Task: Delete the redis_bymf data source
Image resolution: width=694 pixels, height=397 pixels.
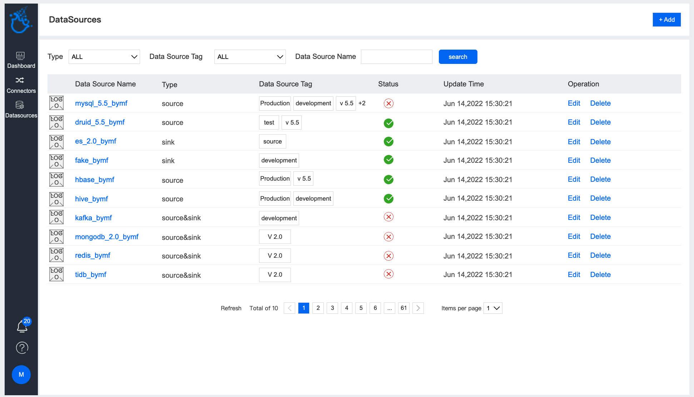Action: tap(600, 255)
